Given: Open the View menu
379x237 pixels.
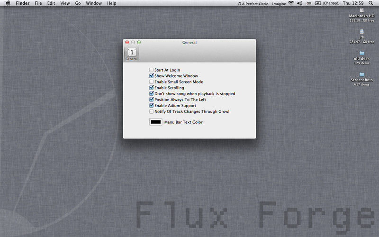Looking at the screenshot, I should 65,3.
